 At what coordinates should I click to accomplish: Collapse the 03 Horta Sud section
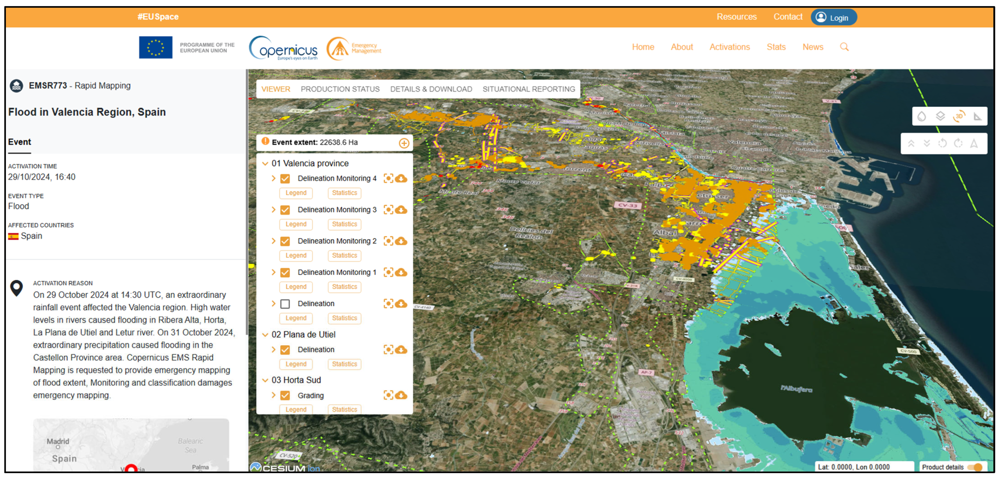click(265, 380)
